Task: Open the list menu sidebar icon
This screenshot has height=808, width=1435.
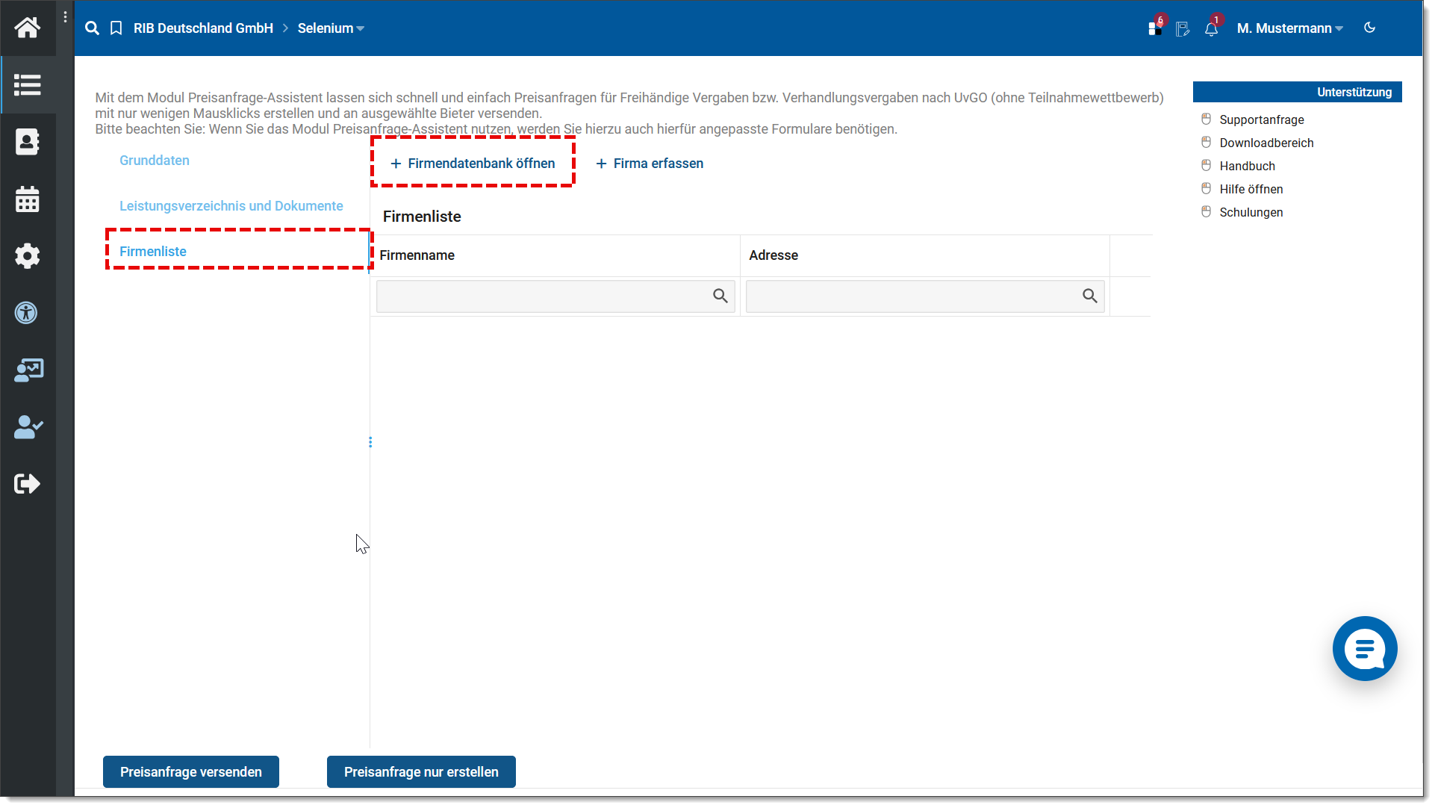Action: 28,84
